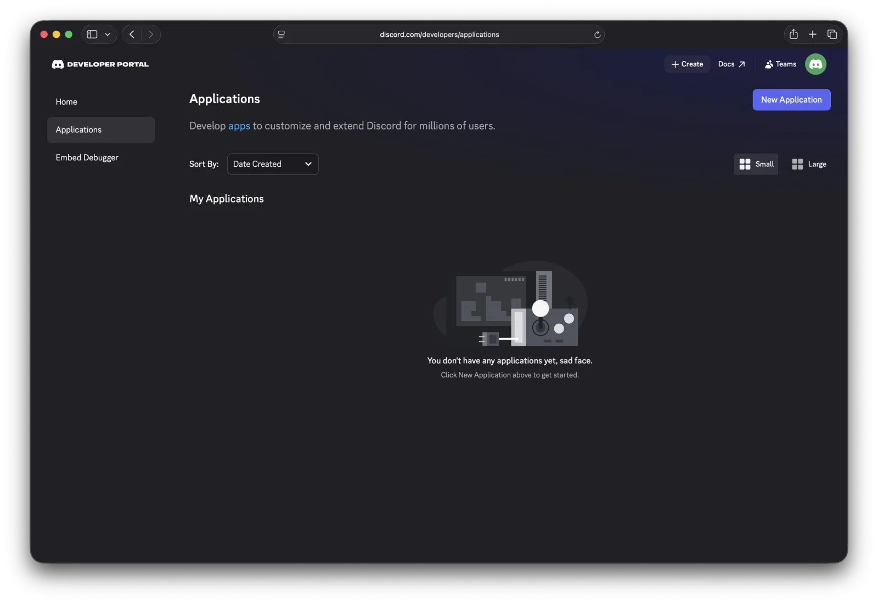Click the Discord Developer Portal logo
Image resolution: width=878 pixels, height=603 pixels.
[x=100, y=64]
